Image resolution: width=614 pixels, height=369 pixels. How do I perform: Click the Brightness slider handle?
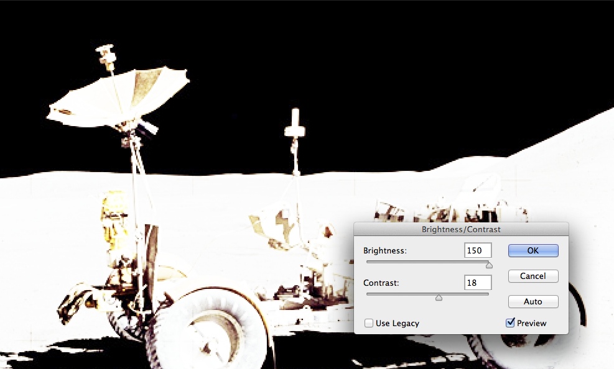coord(489,264)
